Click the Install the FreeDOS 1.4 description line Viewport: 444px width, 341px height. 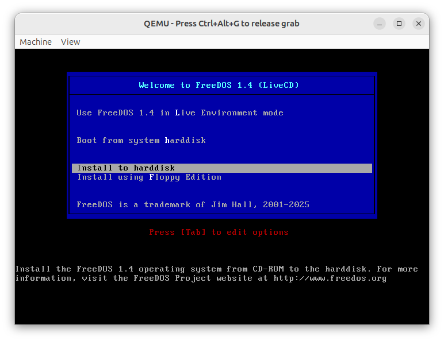click(217, 269)
